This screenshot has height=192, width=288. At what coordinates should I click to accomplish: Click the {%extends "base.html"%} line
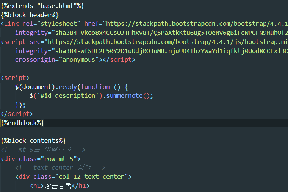tap(42, 6)
